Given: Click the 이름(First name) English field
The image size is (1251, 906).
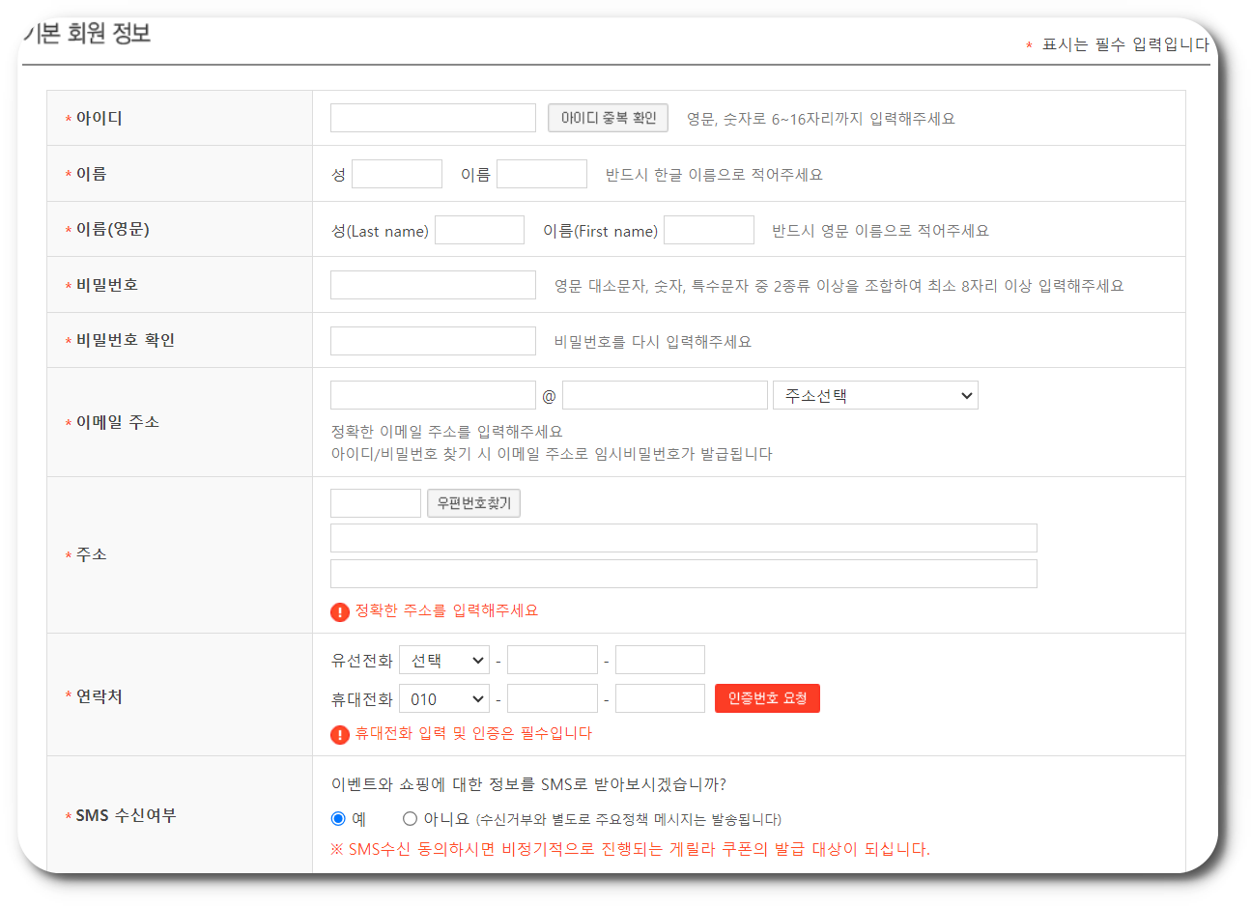Looking at the screenshot, I should point(708,230).
